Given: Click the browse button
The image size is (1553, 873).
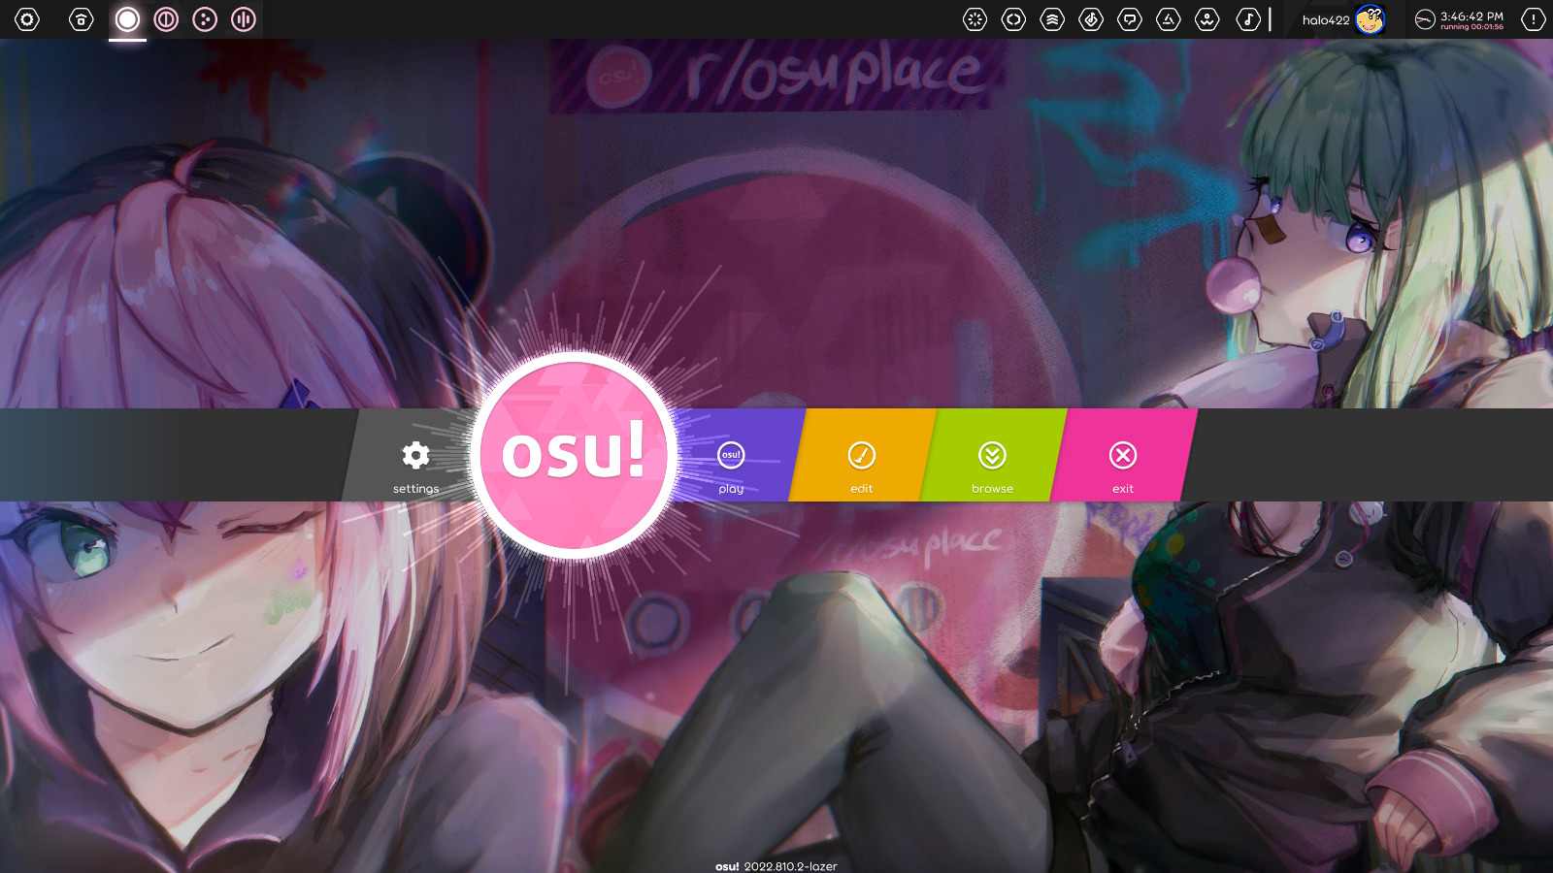Looking at the screenshot, I should click(991, 466).
